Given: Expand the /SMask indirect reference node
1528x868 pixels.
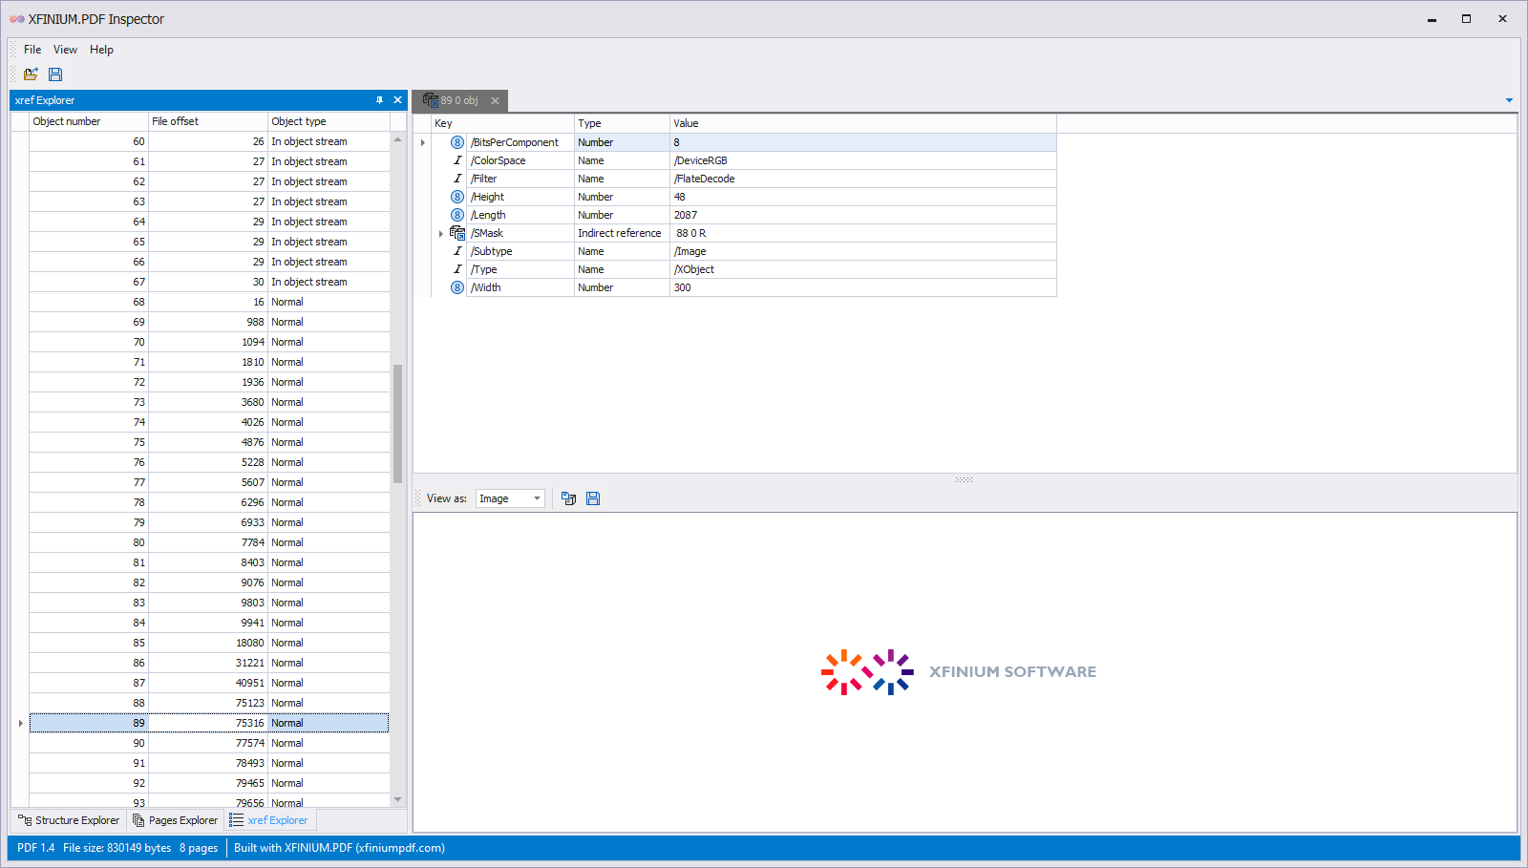Looking at the screenshot, I should pyautogui.click(x=441, y=234).
